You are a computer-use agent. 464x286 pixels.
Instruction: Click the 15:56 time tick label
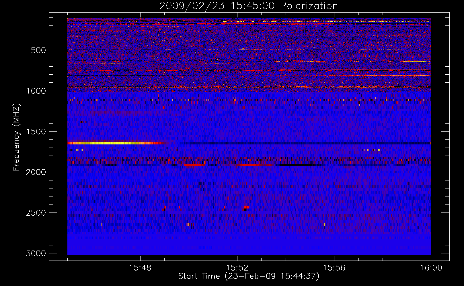tap(334, 268)
